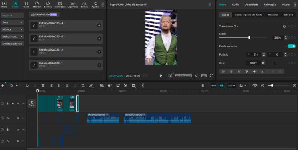298x150 pixels.
Task: Open the selection cursor tool dropdown
Action: [17, 86]
